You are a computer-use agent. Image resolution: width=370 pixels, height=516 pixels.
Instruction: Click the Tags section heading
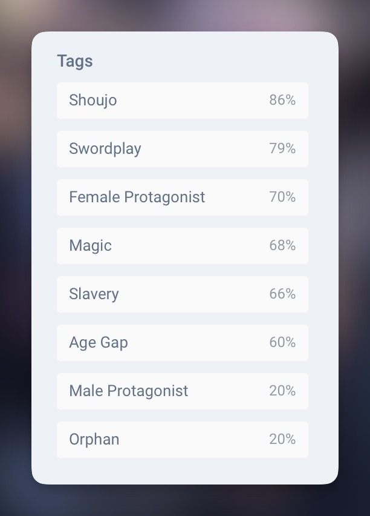[75, 61]
